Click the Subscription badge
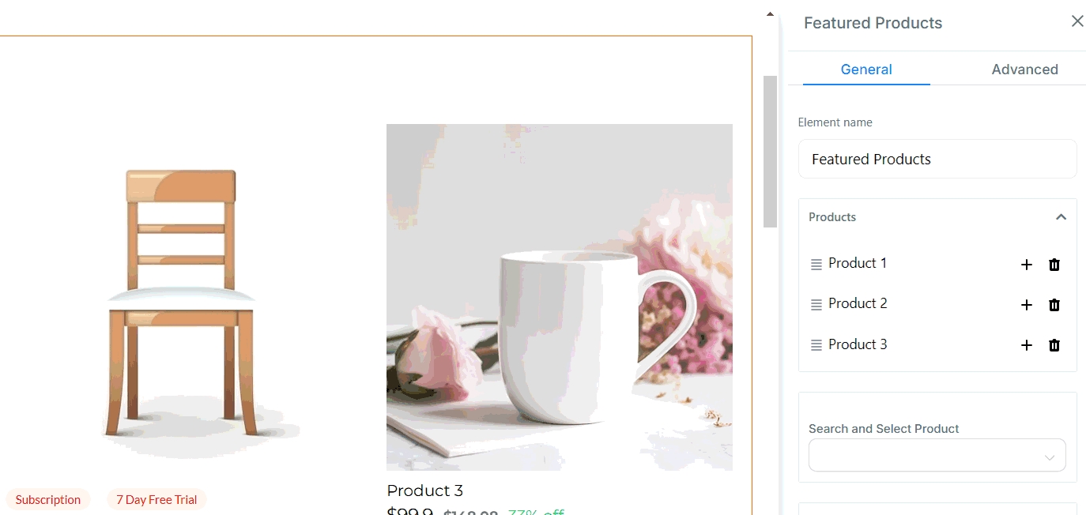 tap(48, 499)
